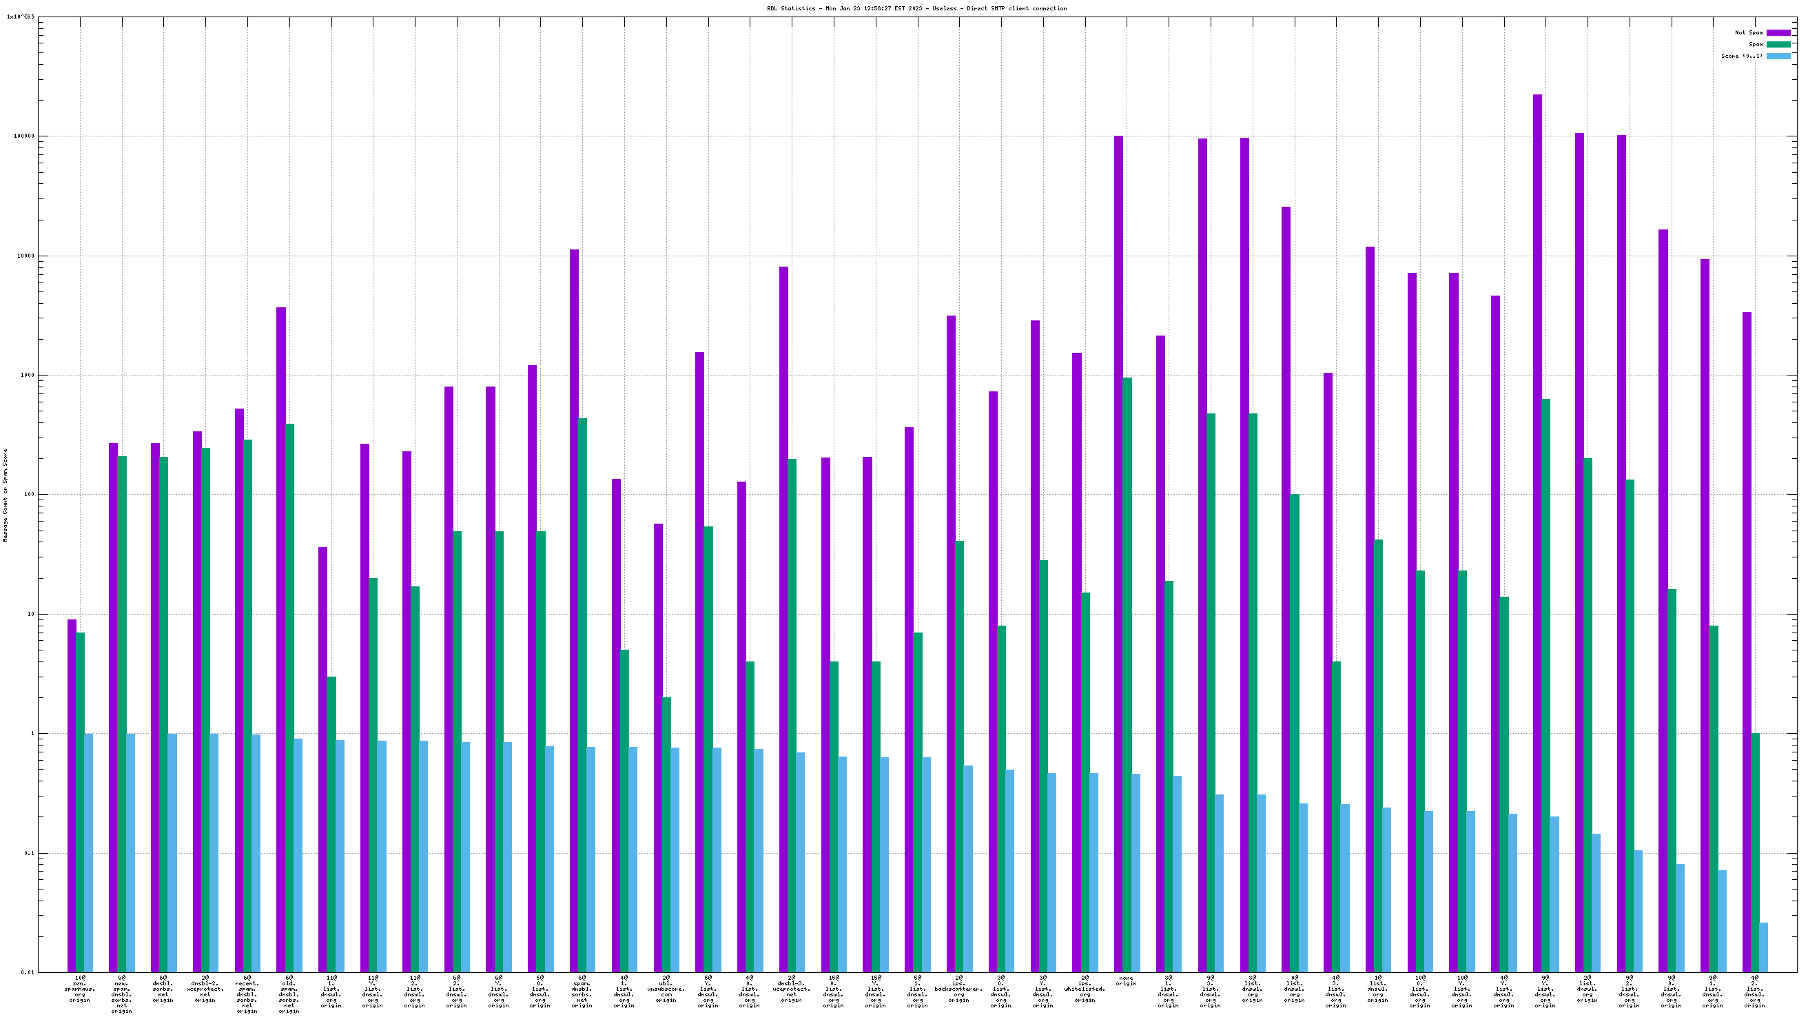Click the zen.spamhaus.org origin axis label
The width and height of the screenshot is (1808, 1017).
[80, 988]
